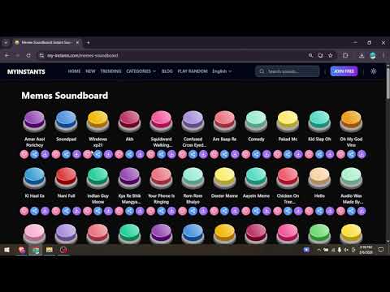The width and height of the screenshot is (390, 292).
Task: Play the Confused Cross Eyed sound button
Action: click(193, 121)
